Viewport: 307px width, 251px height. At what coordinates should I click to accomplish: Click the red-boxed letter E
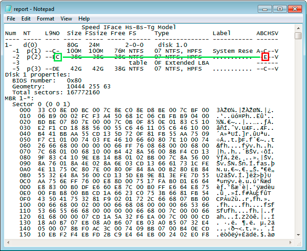[266, 57]
